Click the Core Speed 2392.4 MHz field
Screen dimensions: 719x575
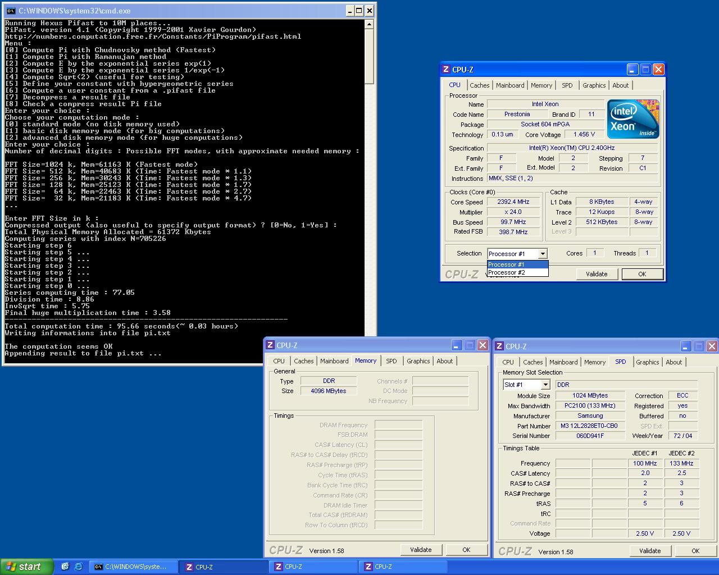[x=513, y=202]
